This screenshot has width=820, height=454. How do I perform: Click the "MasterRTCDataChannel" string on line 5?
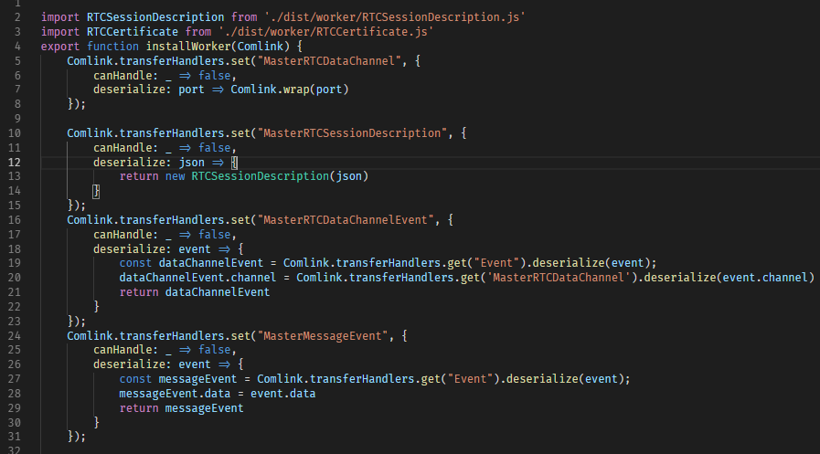pos(329,61)
